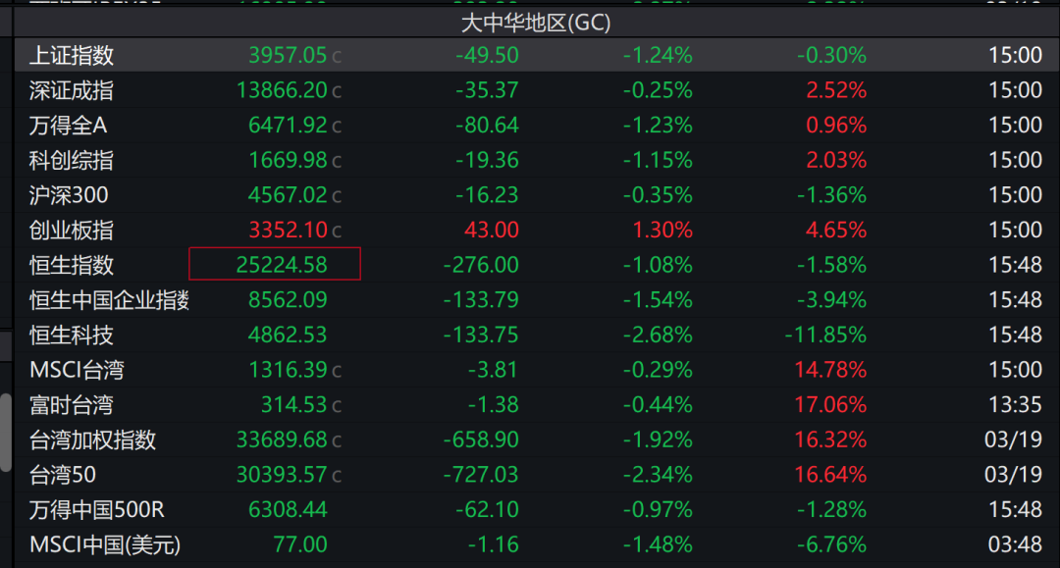Screen dimensions: 1060x568
Task: Select the 创业板指 index name
Action: point(72,231)
